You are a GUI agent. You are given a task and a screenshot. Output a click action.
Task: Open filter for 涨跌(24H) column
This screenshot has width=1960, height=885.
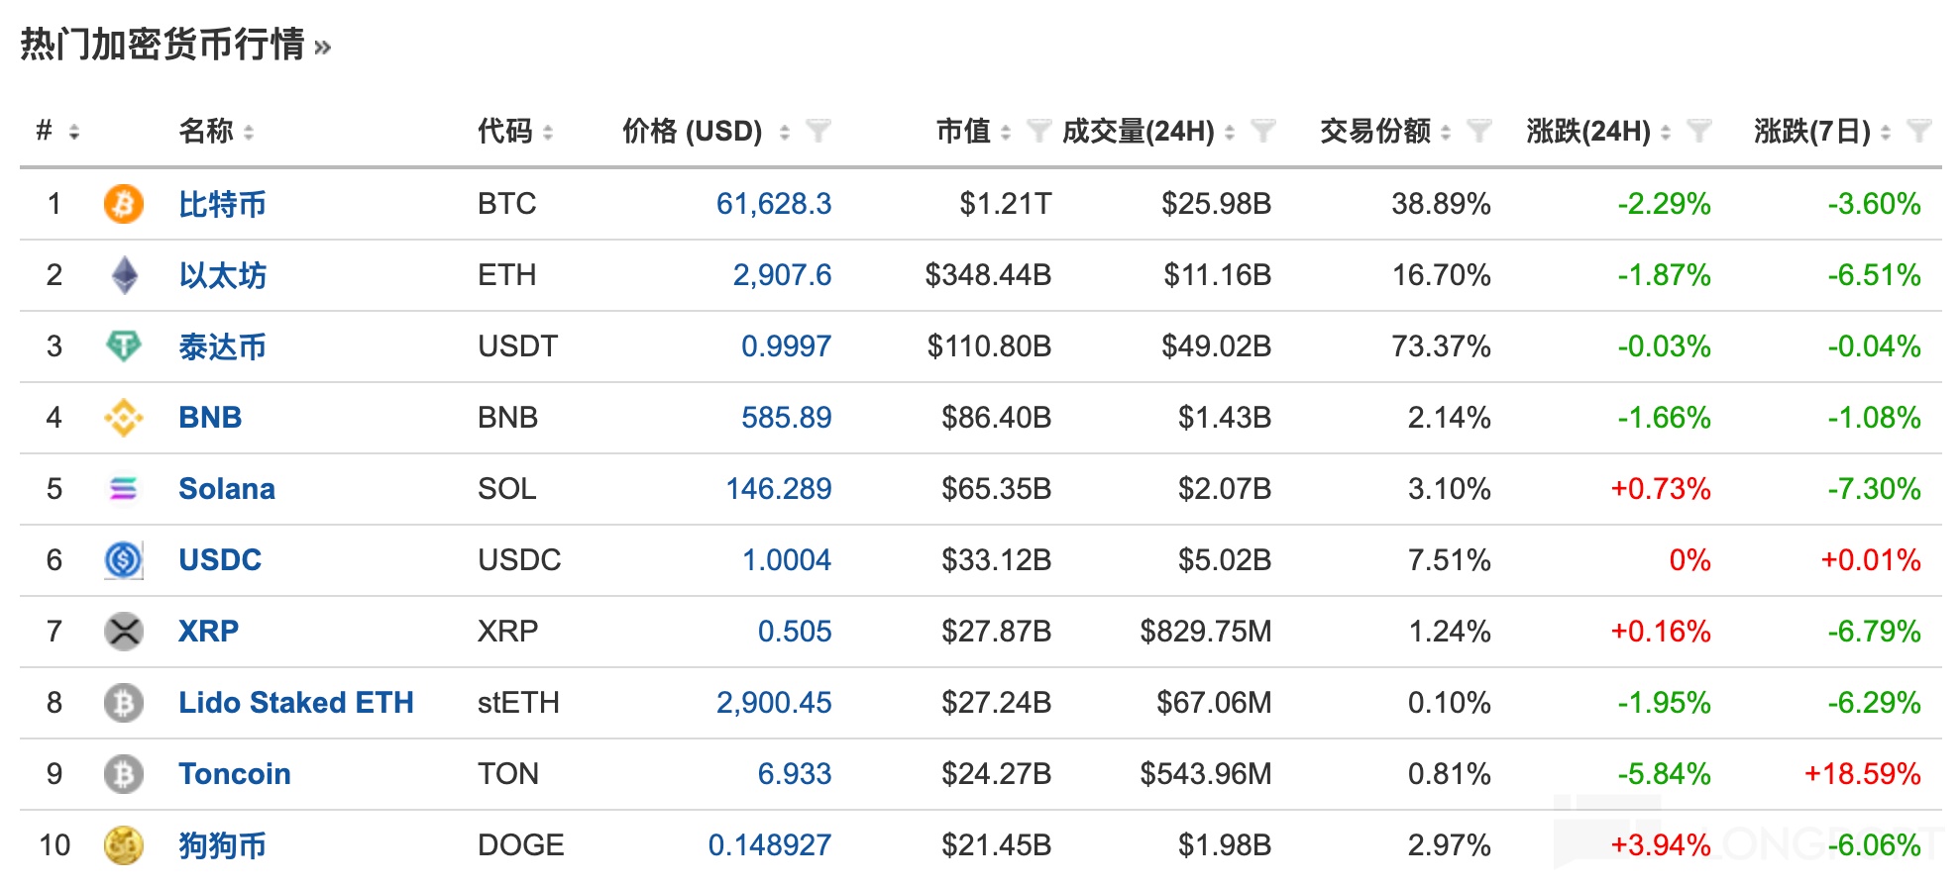tap(1698, 131)
